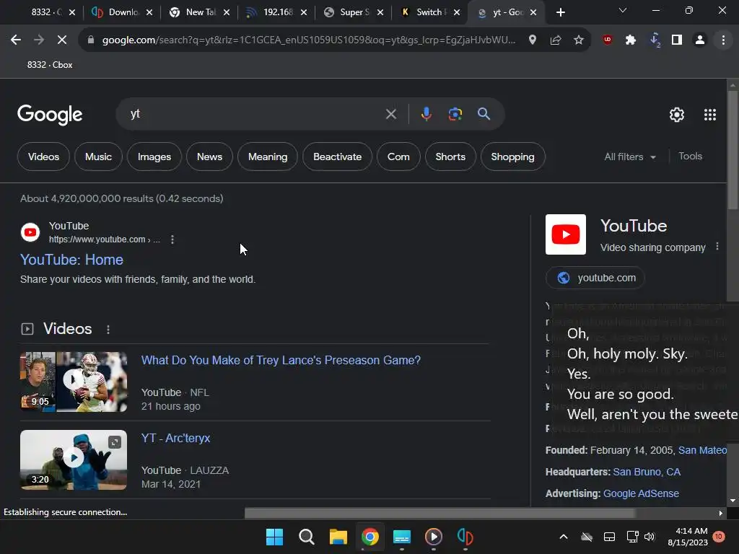Click the vertical page scrollbar thumb
739x554 pixels.
point(733,150)
